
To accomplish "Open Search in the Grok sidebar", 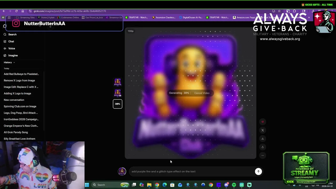I will pyautogui.click(x=10, y=34).
